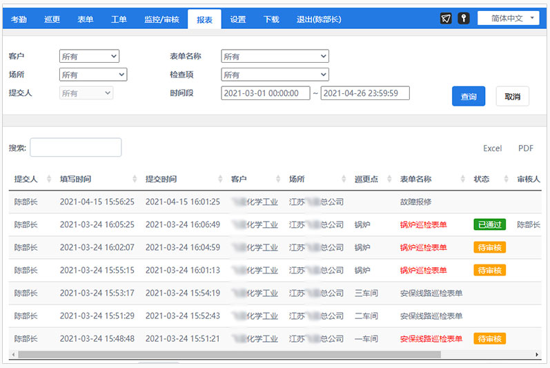
Task: Switch to the 考勤 tab
Action: tap(19, 19)
